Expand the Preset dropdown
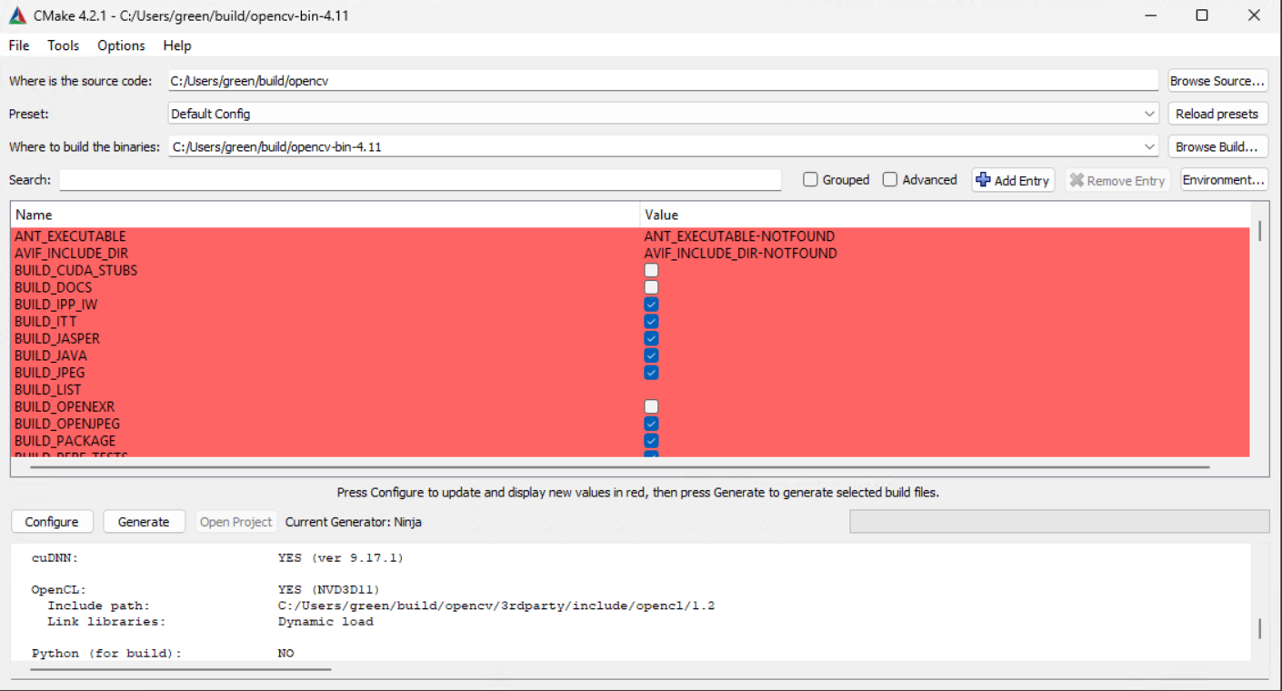Viewport: 1282px width, 691px height. coord(1147,113)
